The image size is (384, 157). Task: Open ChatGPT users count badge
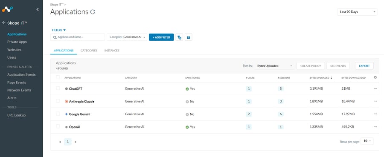249,88
